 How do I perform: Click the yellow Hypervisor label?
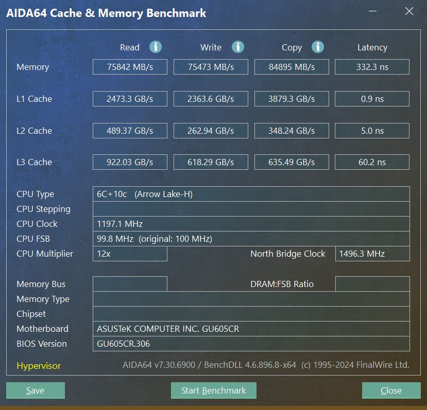(39, 366)
